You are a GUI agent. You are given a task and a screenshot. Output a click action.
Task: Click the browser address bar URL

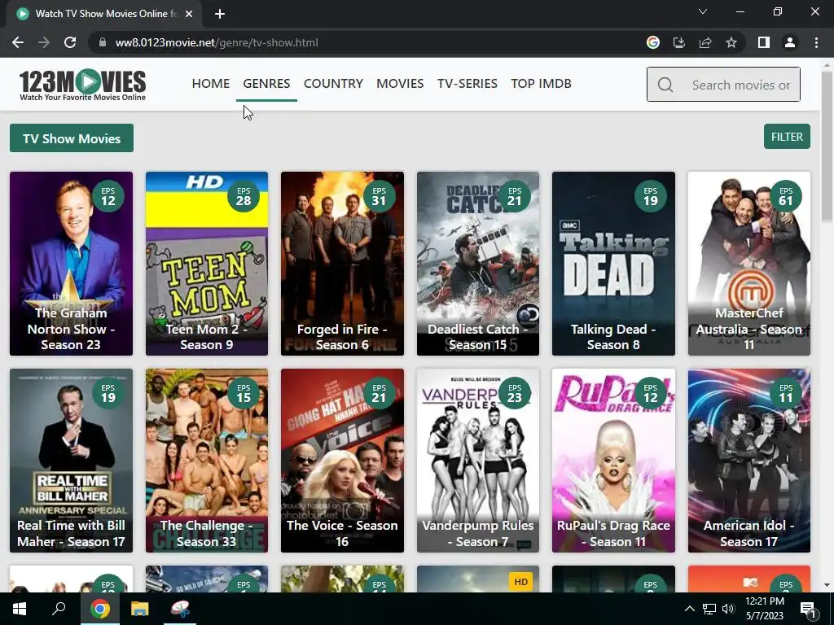pos(217,42)
